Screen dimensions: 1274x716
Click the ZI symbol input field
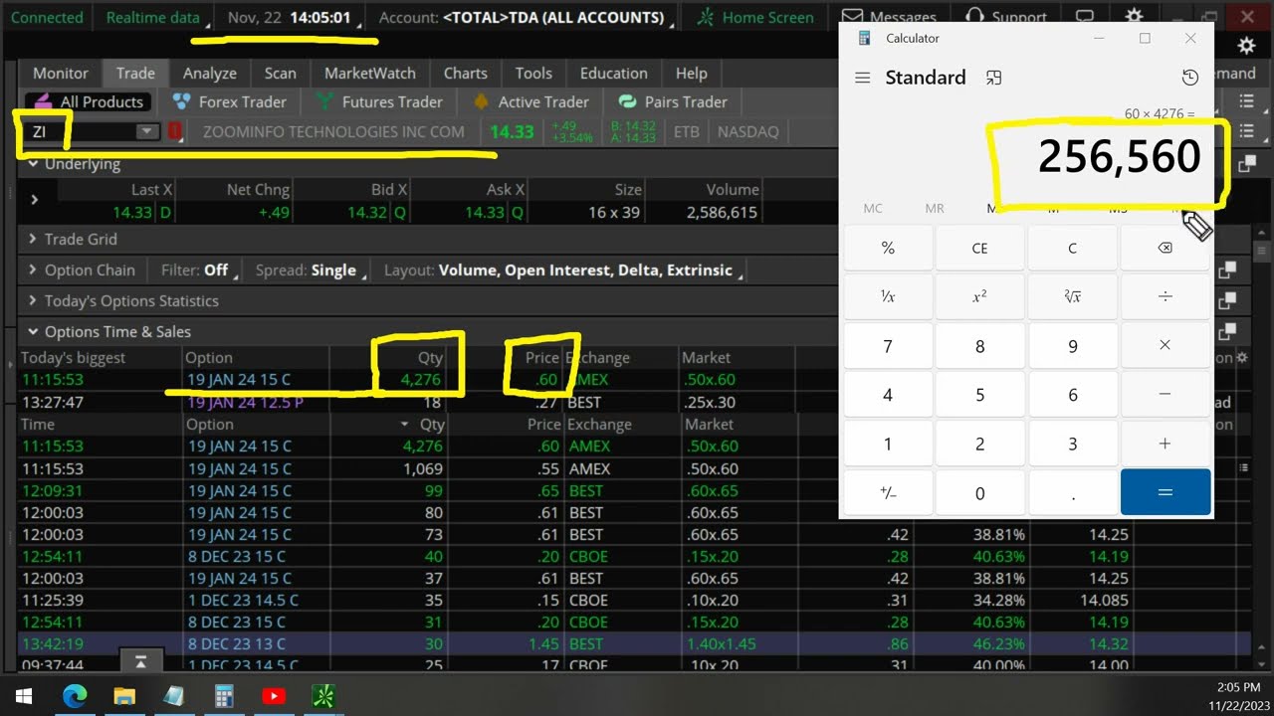82,131
